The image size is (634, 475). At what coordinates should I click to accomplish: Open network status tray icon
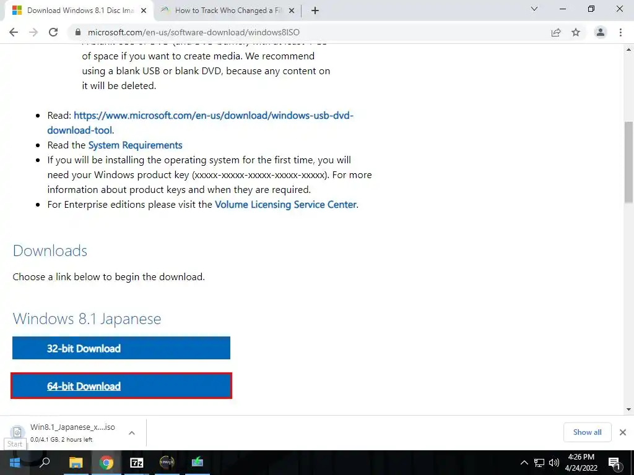pos(539,463)
